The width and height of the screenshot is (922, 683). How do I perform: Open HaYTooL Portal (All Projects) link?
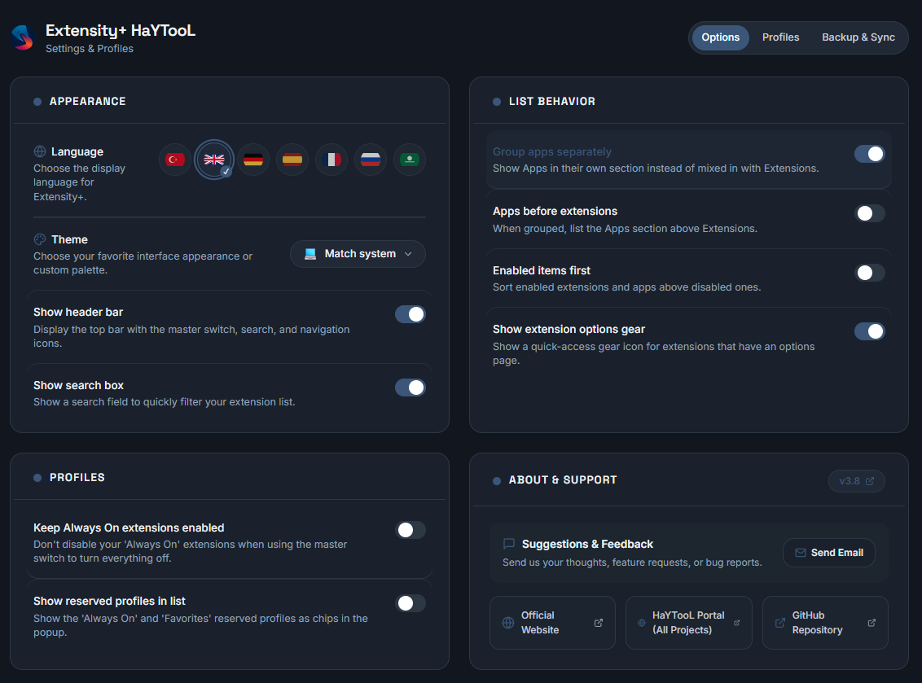[688, 623]
